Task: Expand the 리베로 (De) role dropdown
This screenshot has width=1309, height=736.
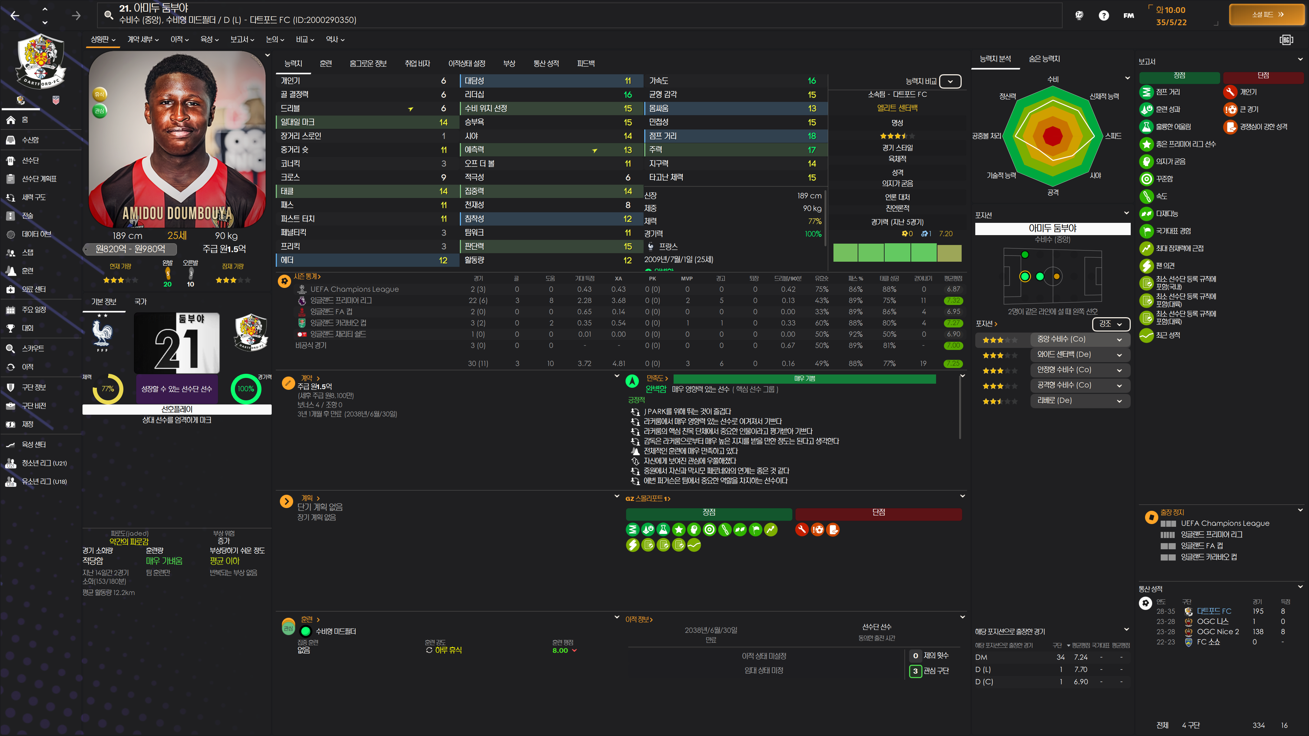Action: click(1080, 401)
